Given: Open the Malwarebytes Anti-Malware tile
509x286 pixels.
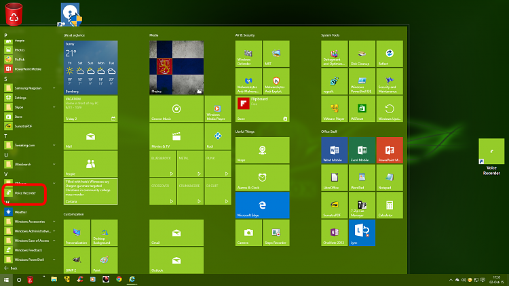Looking at the screenshot, I should coord(248,81).
